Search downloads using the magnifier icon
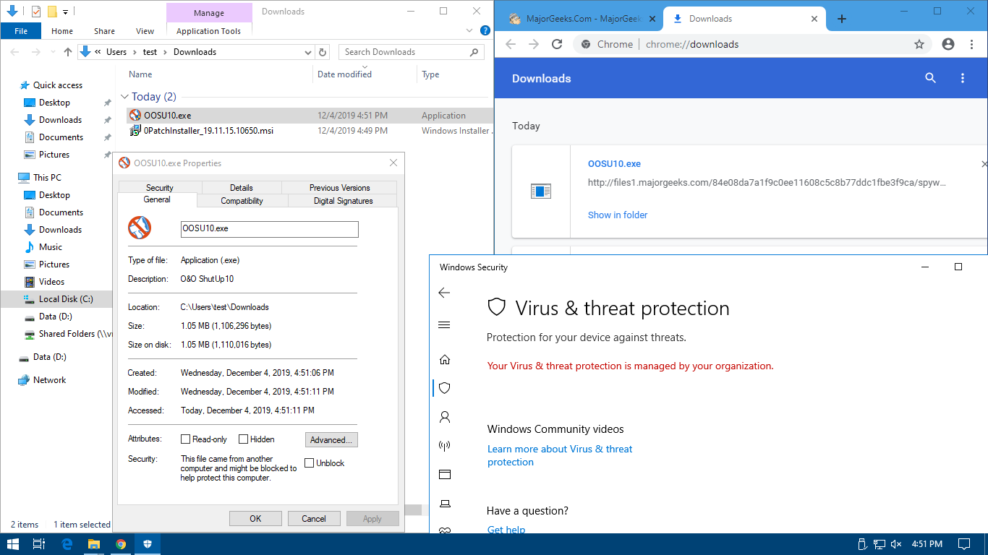Image resolution: width=988 pixels, height=555 pixels. [x=931, y=78]
